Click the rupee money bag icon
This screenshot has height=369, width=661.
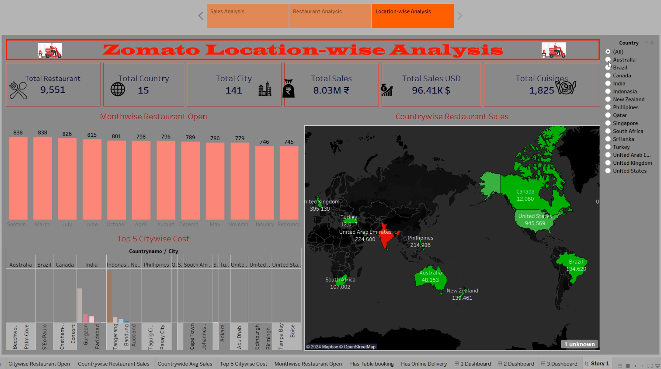288,89
